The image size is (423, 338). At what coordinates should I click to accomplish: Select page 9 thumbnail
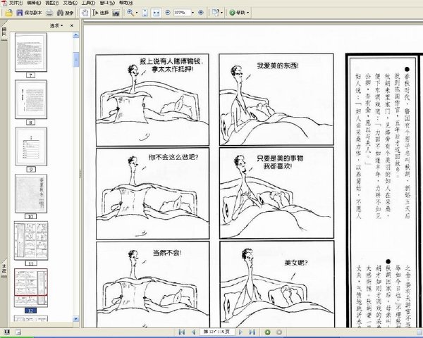[x=31, y=146]
